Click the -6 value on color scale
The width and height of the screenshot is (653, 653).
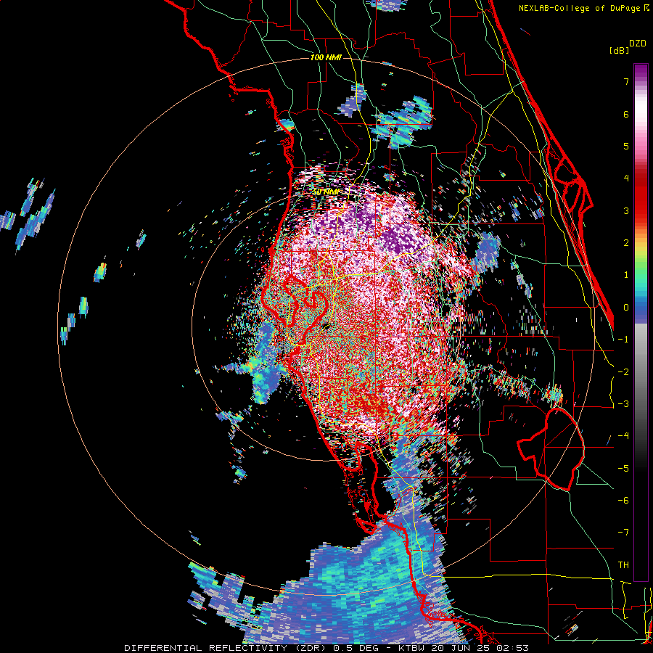pos(623,501)
